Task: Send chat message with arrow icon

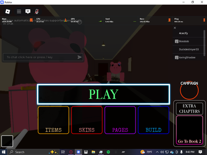Action: pos(79,57)
